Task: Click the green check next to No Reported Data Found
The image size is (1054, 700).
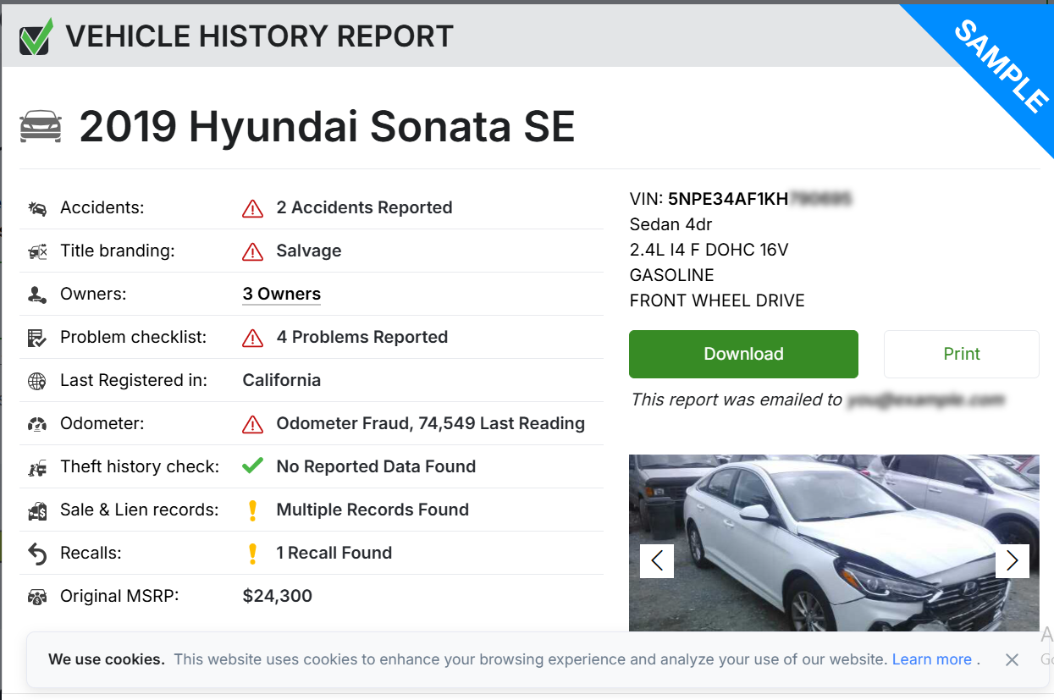Action: tap(252, 466)
